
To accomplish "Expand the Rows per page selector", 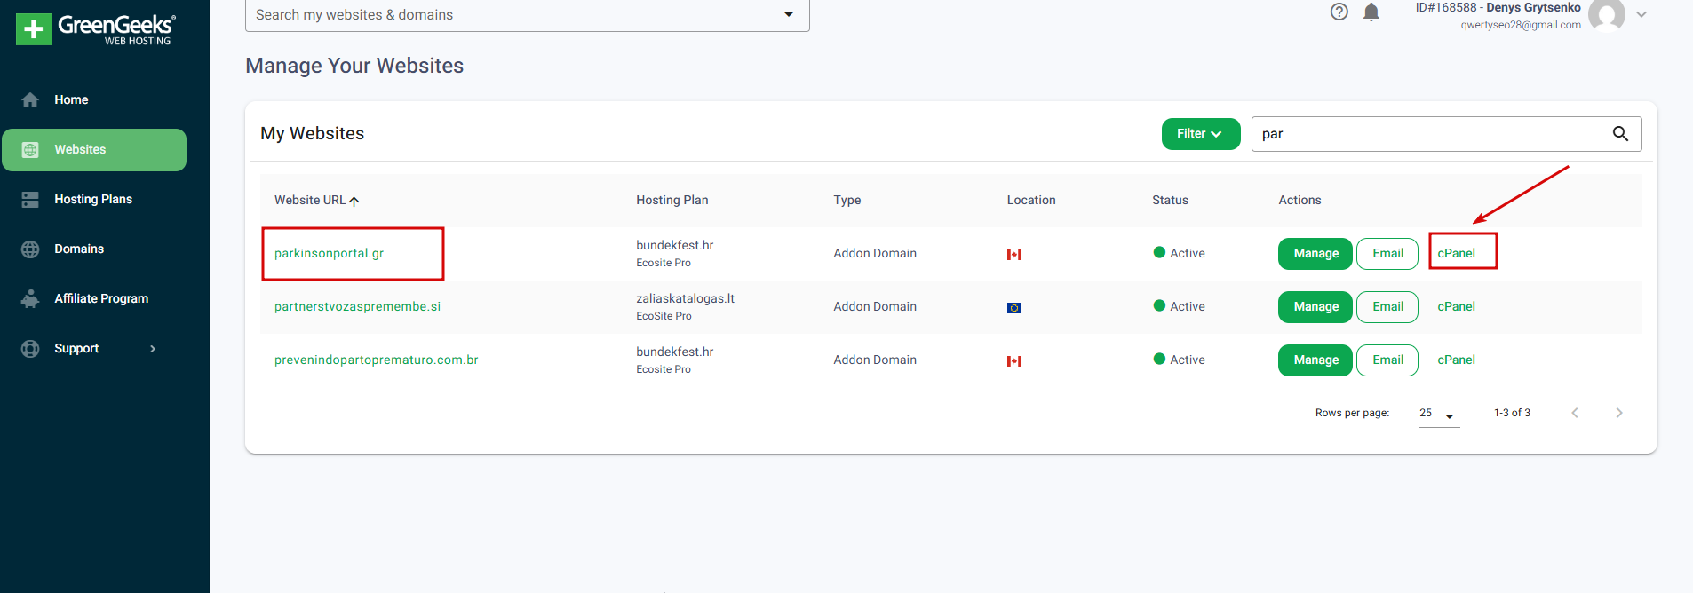I will pyautogui.click(x=1439, y=414).
